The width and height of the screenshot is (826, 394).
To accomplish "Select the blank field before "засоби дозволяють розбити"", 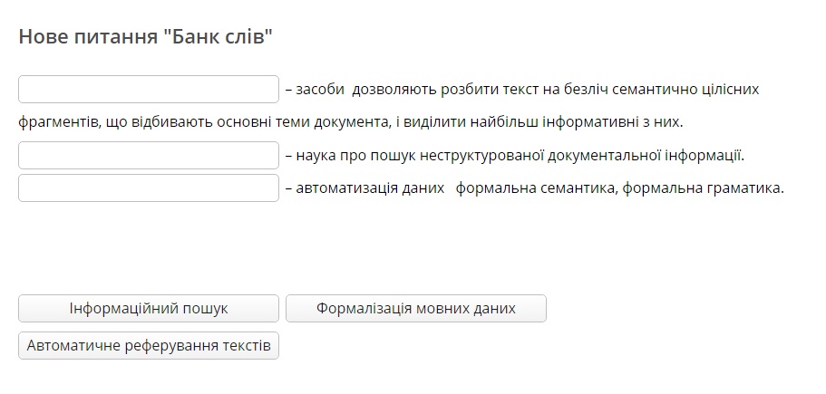I will [149, 90].
